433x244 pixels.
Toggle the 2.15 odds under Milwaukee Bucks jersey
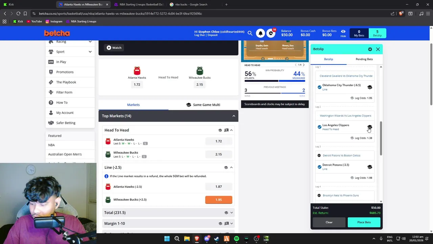click(200, 84)
